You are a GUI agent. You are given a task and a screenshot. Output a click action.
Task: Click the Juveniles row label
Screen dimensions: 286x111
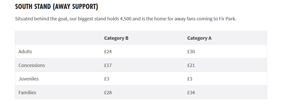(x=28, y=79)
